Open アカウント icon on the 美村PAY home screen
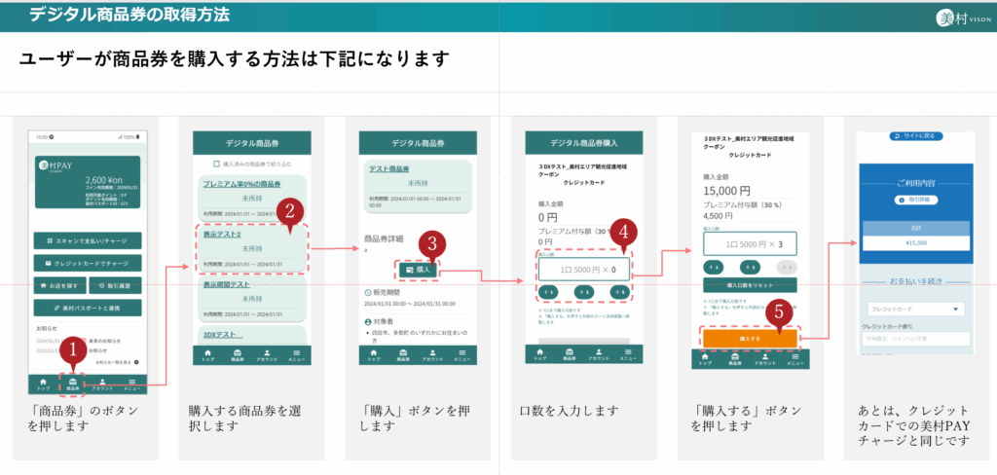The image size is (997, 475). pos(103,383)
